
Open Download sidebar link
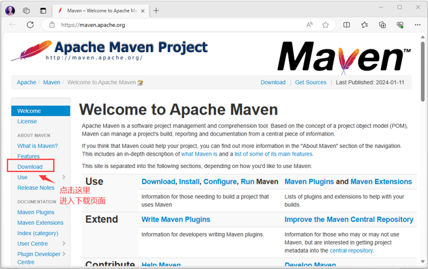click(30, 167)
